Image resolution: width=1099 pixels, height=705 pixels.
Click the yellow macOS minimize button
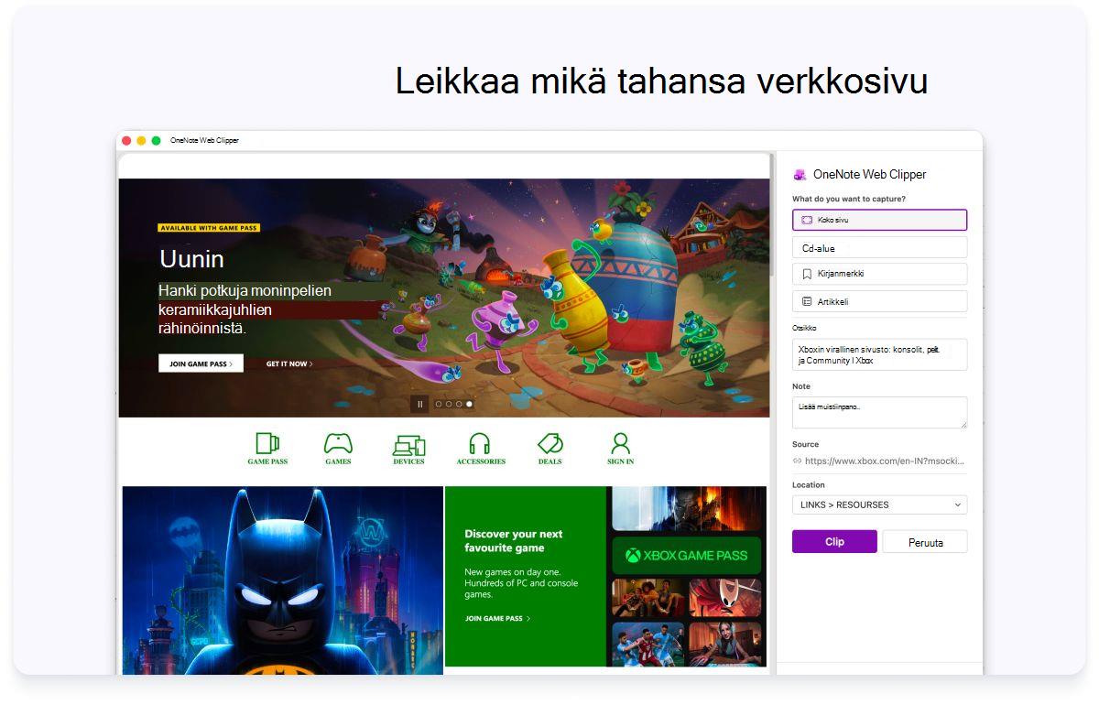point(141,140)
